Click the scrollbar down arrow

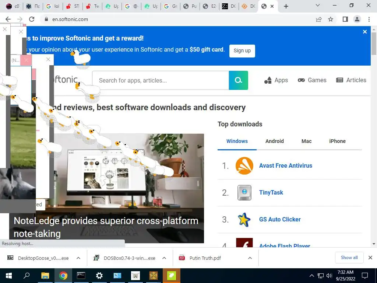point(374,244)
